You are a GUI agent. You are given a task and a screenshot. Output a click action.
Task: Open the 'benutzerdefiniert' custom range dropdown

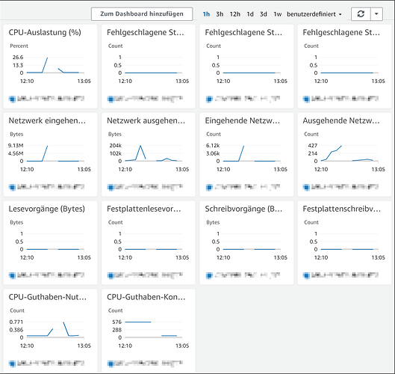[x=314, y=14]
